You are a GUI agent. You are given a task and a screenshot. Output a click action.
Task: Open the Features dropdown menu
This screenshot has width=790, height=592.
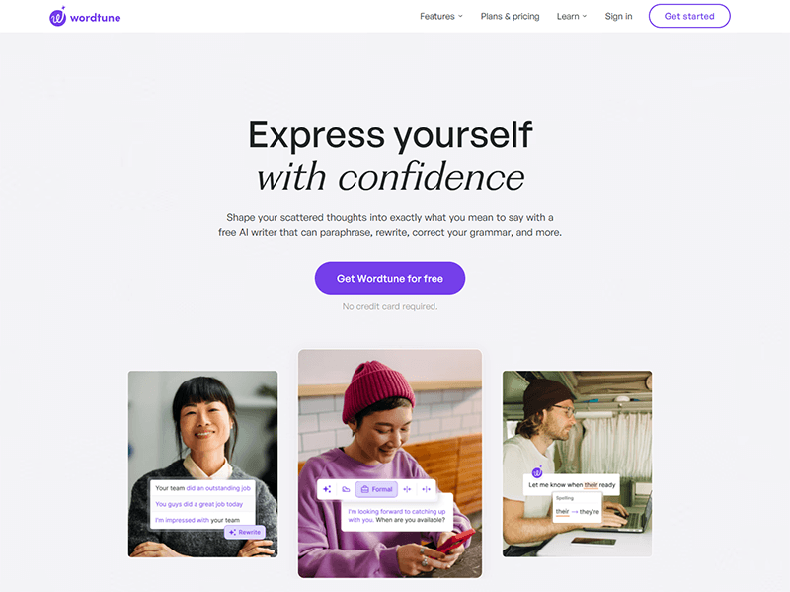440,16
